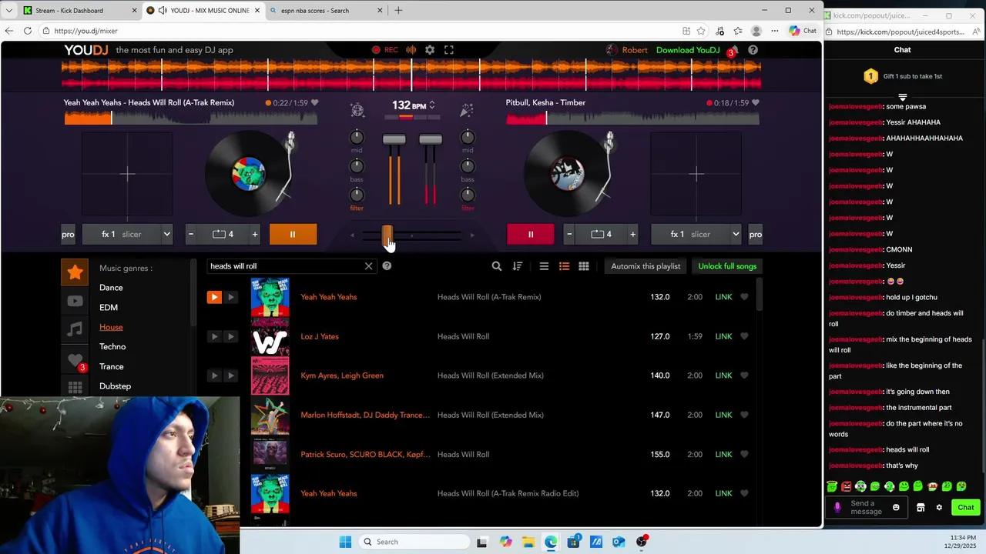Favorite the Marlon Hoffstadt row heart

tap(744, 415)
